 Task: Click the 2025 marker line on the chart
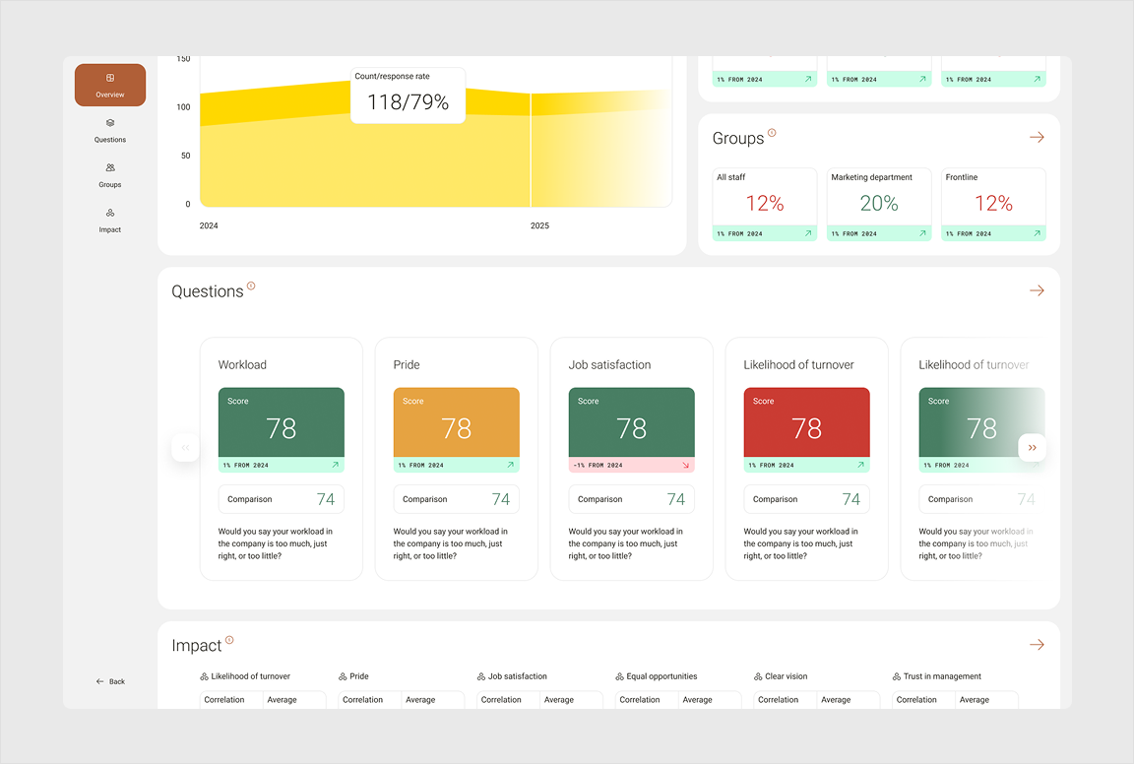531,150
